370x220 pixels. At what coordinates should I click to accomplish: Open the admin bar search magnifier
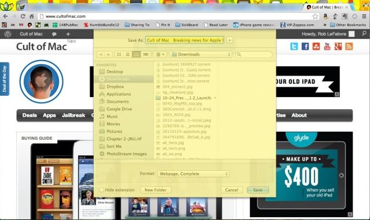coord(364,33)
